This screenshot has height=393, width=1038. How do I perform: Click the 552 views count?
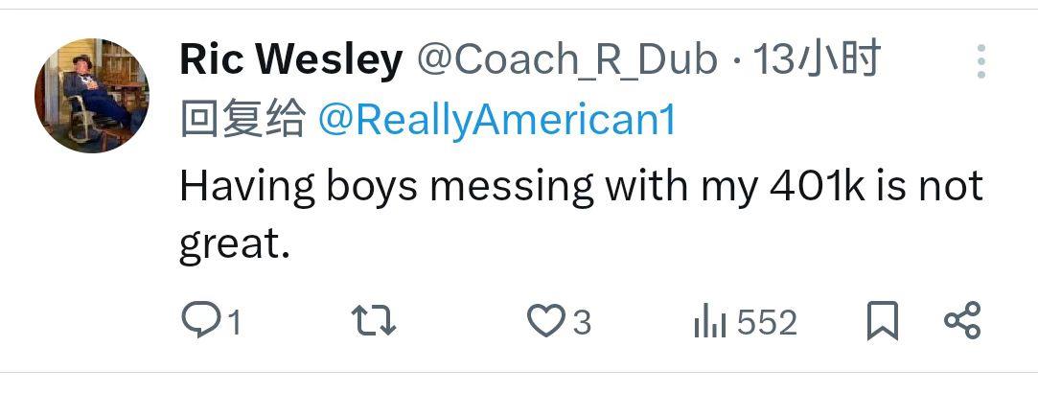point(767,323)
